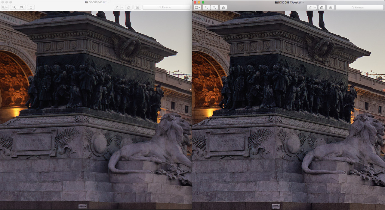The height and width of the screenshot is (210, 385).
Task: Open sidebar view menu in DSC08843.tiff window
Action: point(5,7)
